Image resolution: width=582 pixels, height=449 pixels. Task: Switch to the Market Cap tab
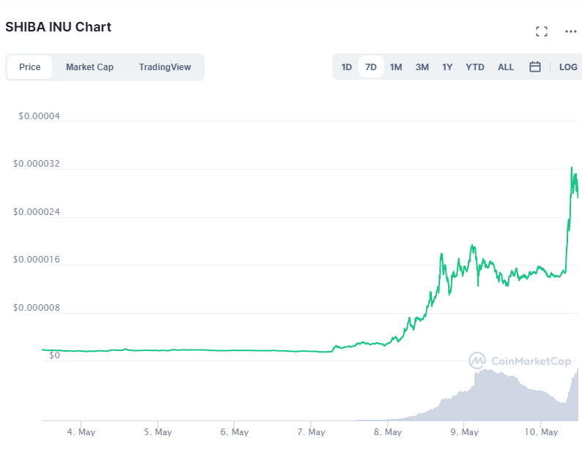tap(89, 67)
